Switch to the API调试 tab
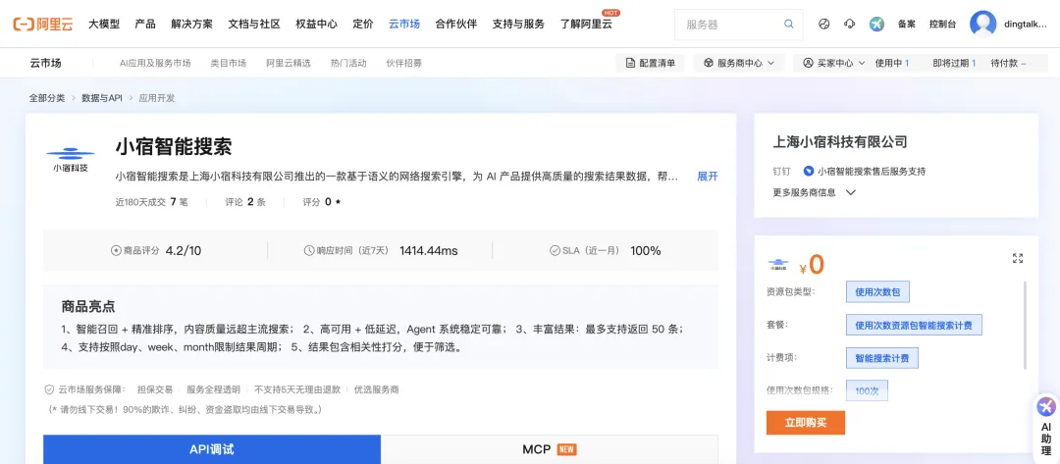The image size is (1060, 464). pyautogui.click(x=212, y=449)
